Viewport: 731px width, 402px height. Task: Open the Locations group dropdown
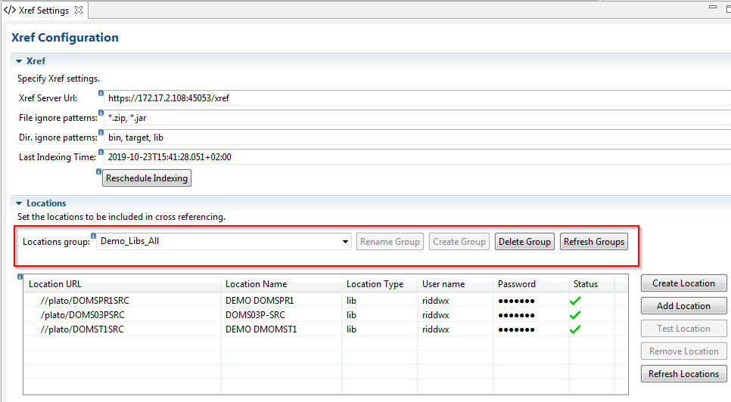pyautogui.click(x=345, y=242)
